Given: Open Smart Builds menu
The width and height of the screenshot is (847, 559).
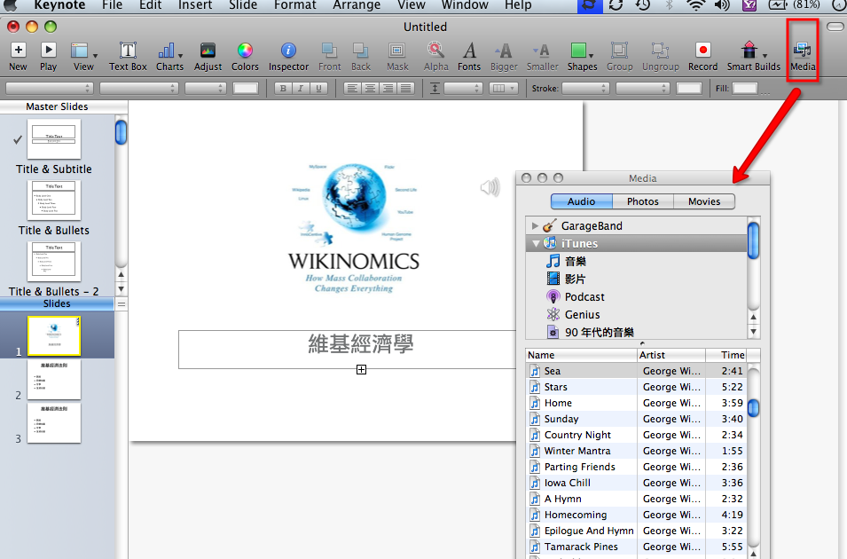Looking at the screenshot, I should (x=754, y=56).
